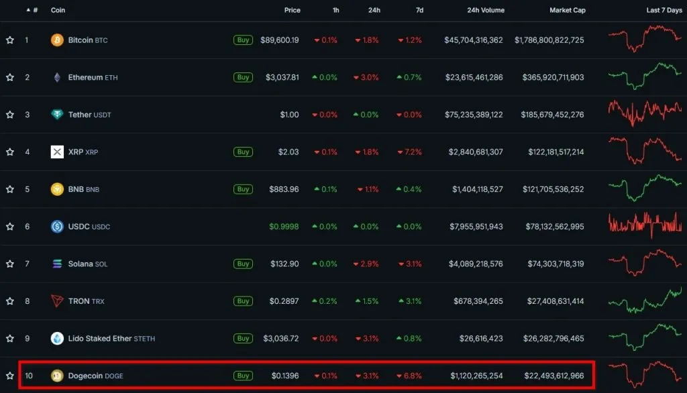Viewport: 687px width, 393px height.
Task: Open the Dogecoin DOGE coin page
Action: click(95, 376)
